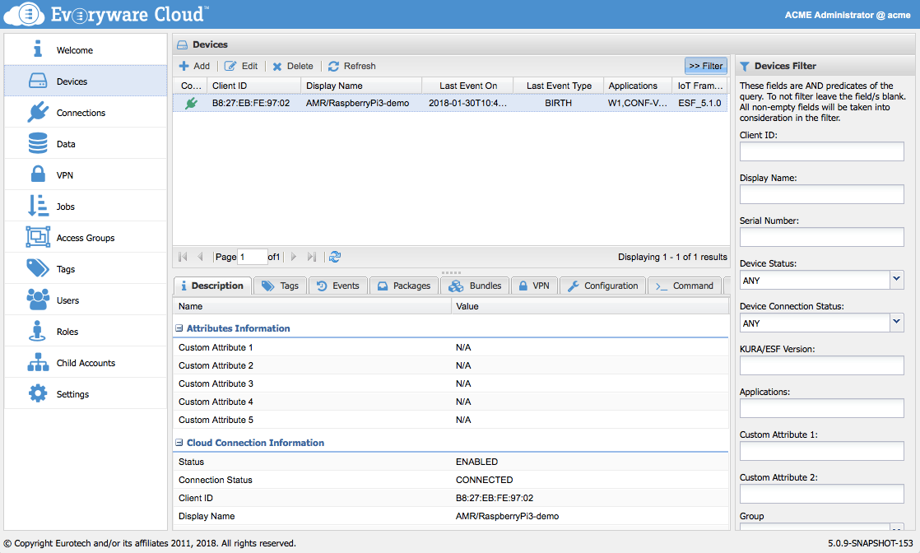Switch to the Bundles tab

pos(475,286)
